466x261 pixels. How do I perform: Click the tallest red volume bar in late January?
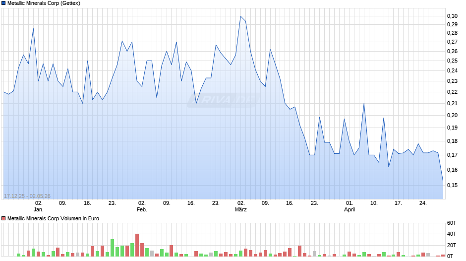[x=137, y=245]
